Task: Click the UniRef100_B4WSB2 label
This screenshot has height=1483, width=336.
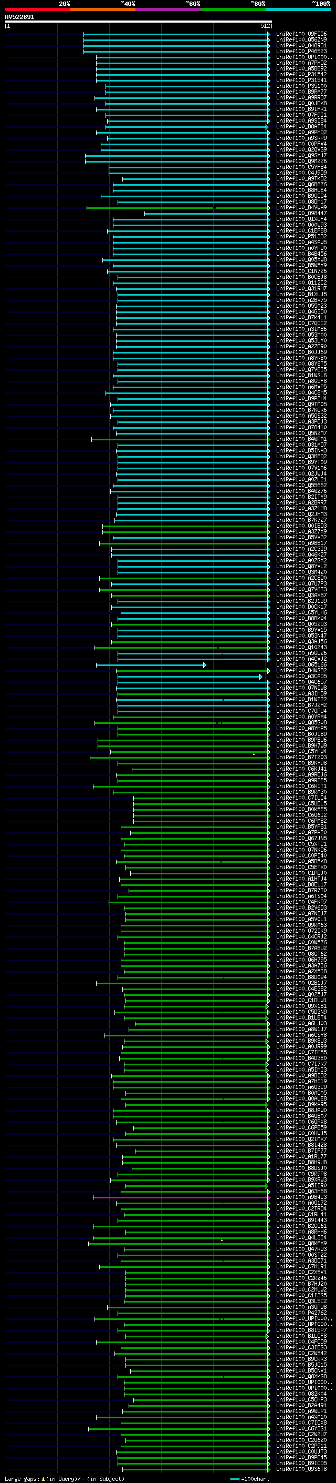Action: [301, 670]
